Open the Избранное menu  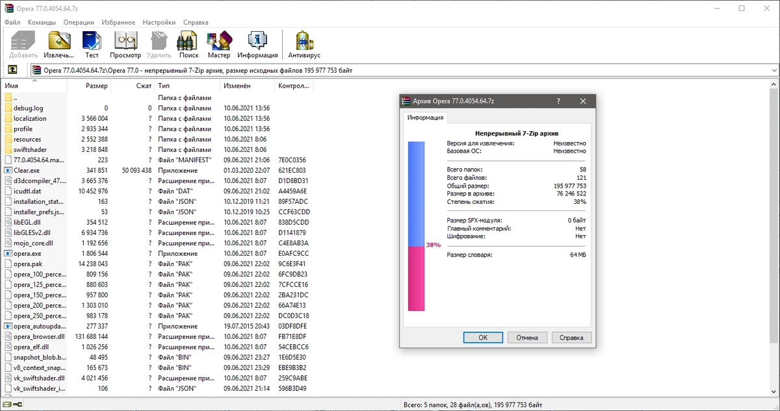point(118,22)
